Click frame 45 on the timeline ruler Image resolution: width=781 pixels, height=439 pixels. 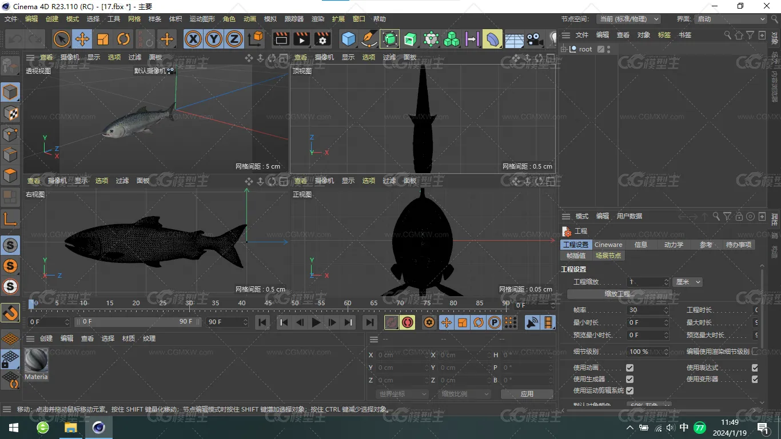[268, 304]
